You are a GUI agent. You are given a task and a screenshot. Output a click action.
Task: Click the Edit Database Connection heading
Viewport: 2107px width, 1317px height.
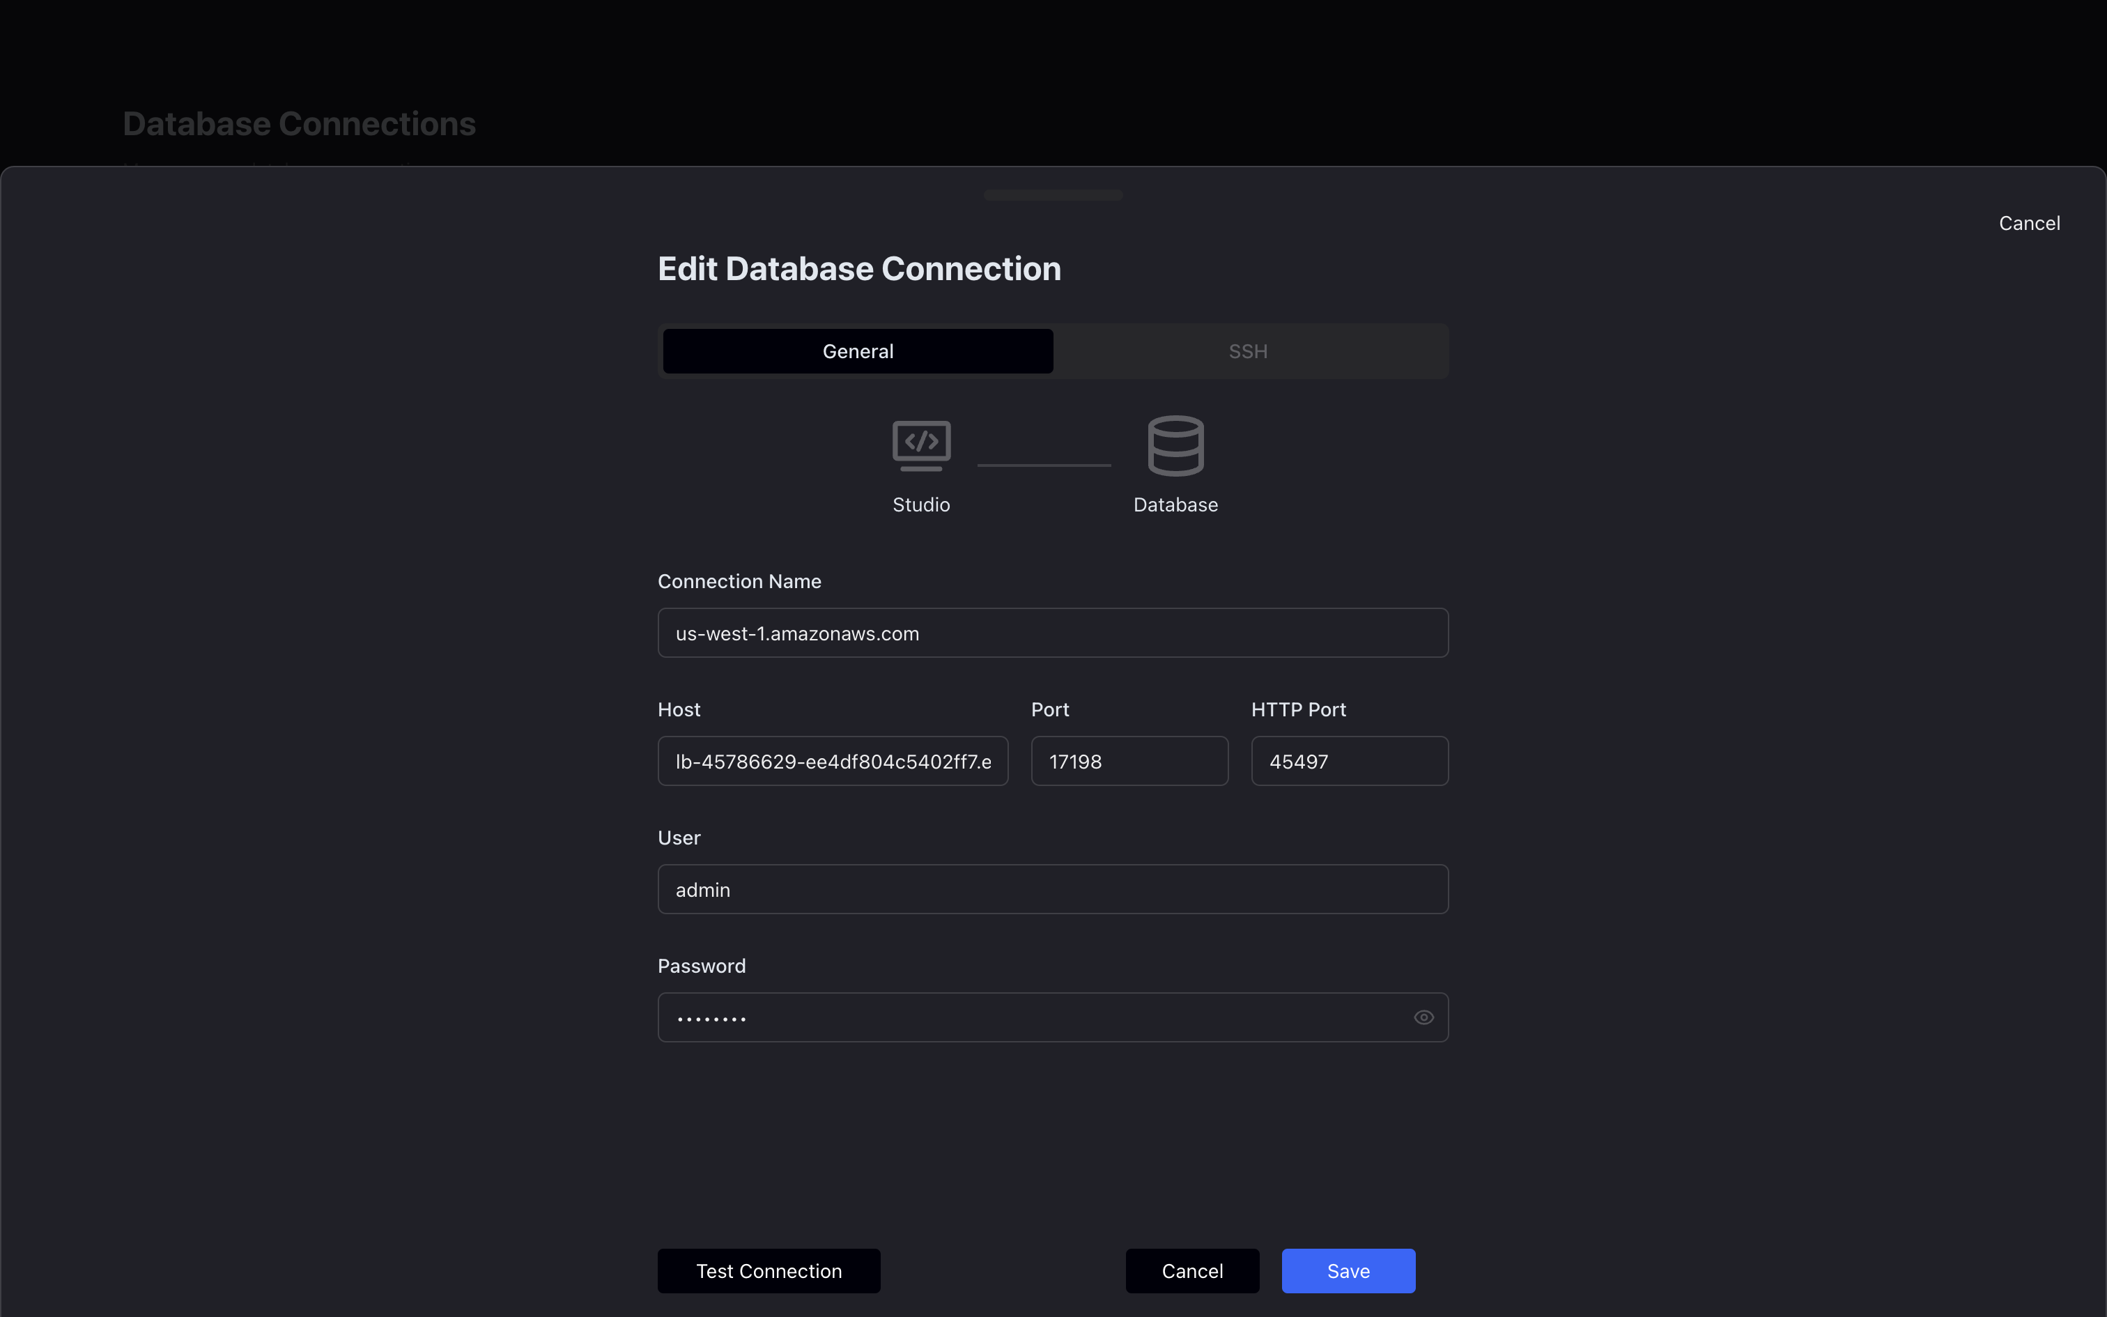coord(859,269)
